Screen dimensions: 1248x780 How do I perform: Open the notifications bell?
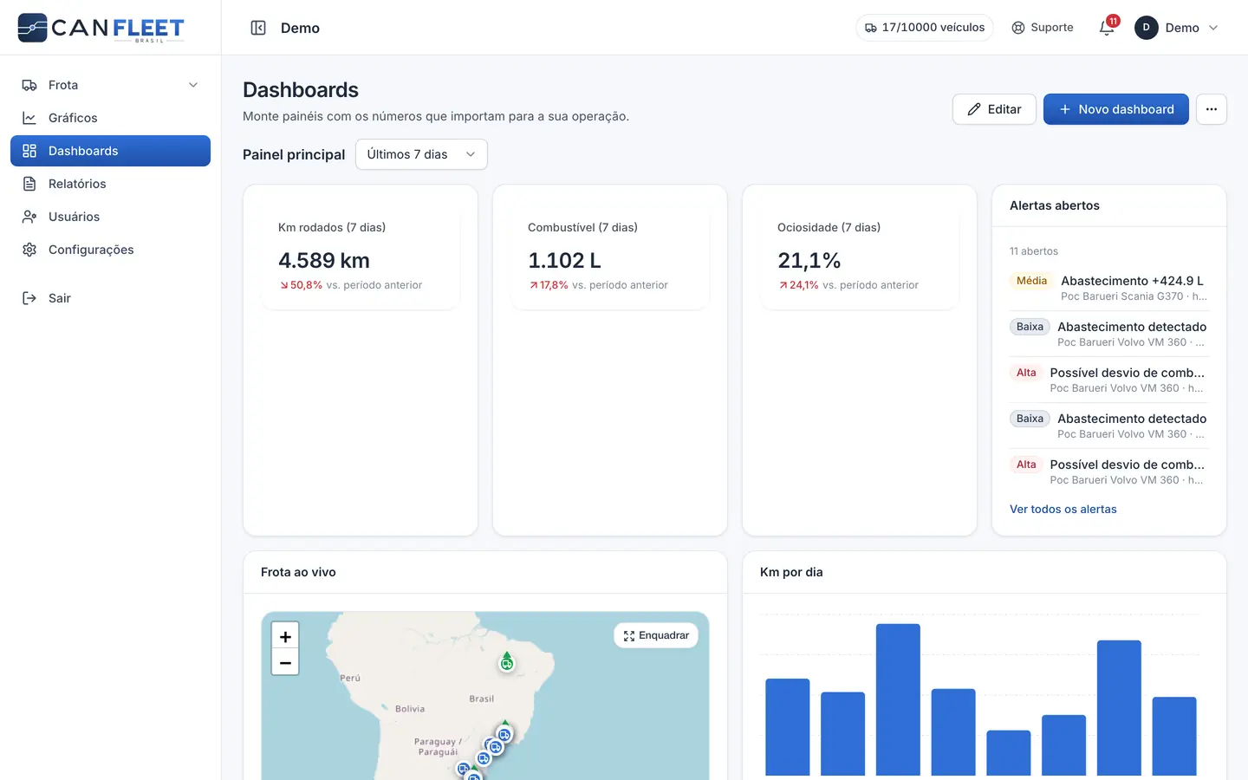(1107, 28)
